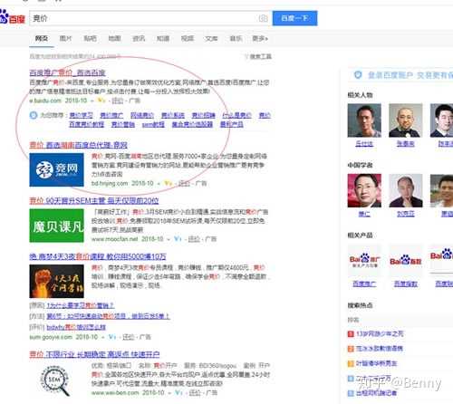This screenshot has width=453, height=404.
Task: Click the Baidu 推广 product logo
Action: coord(364,261)
